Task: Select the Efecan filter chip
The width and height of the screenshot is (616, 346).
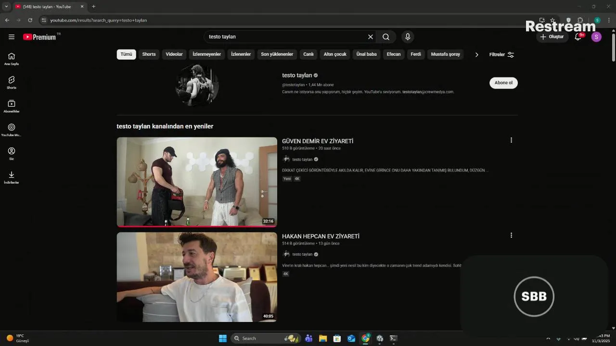Action: pos(394,54)
